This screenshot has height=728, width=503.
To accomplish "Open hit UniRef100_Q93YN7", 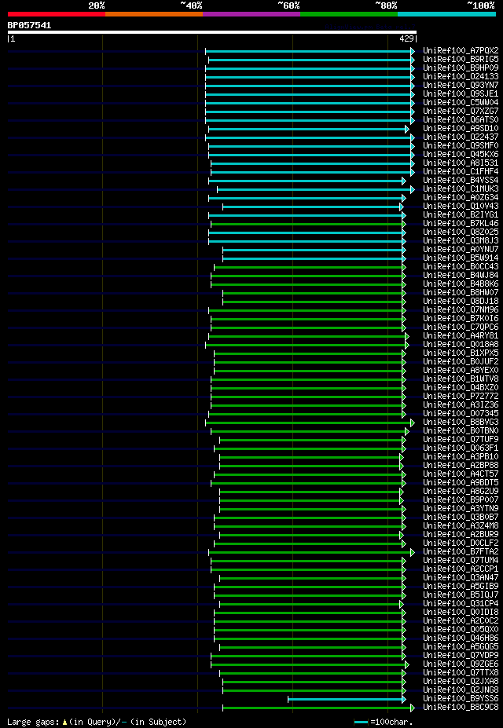I will 461,86.
